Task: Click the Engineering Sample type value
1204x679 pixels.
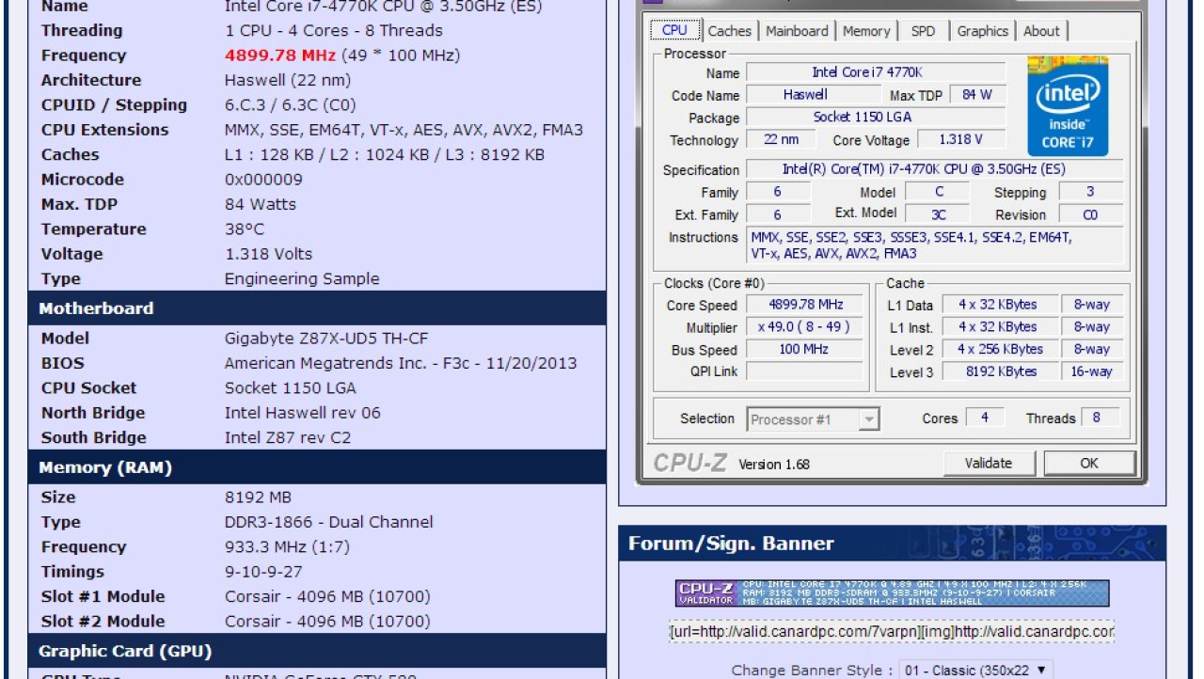Action: [302, 279]
